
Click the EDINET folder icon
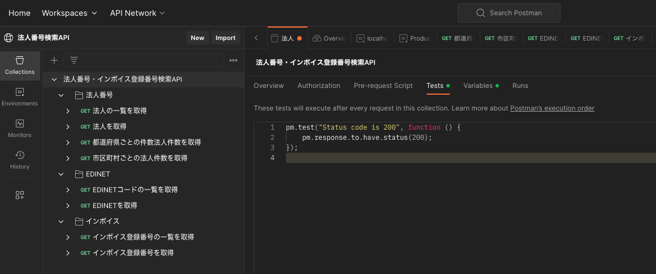79,174
